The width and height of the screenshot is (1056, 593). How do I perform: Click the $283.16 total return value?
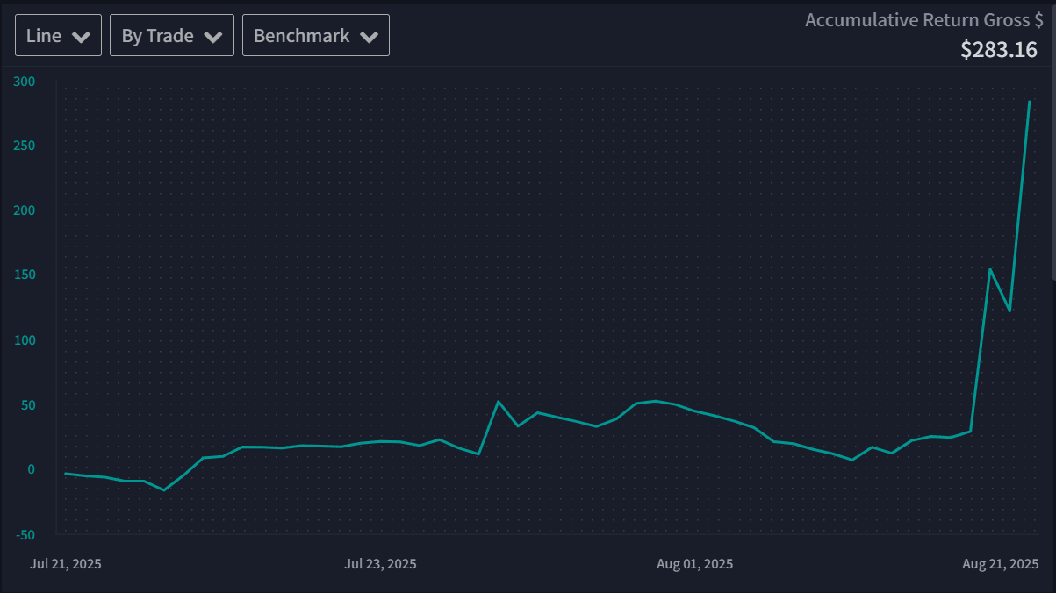(x=998, y=49)
